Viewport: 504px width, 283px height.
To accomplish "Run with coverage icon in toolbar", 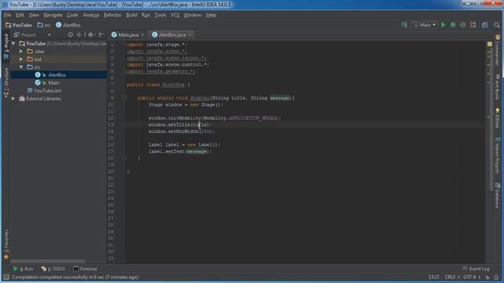I will point(462,24).
